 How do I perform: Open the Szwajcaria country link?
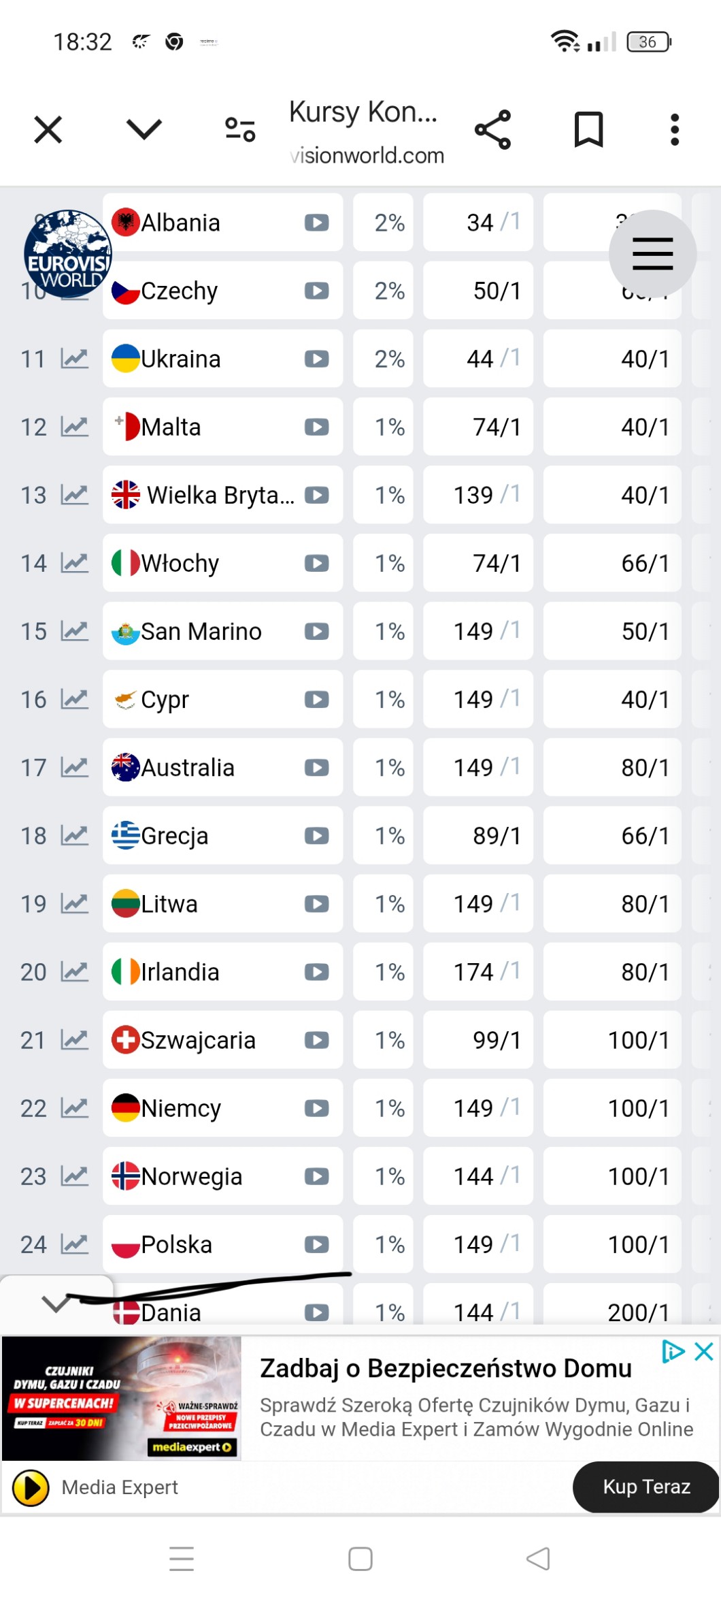point(198,1040)
